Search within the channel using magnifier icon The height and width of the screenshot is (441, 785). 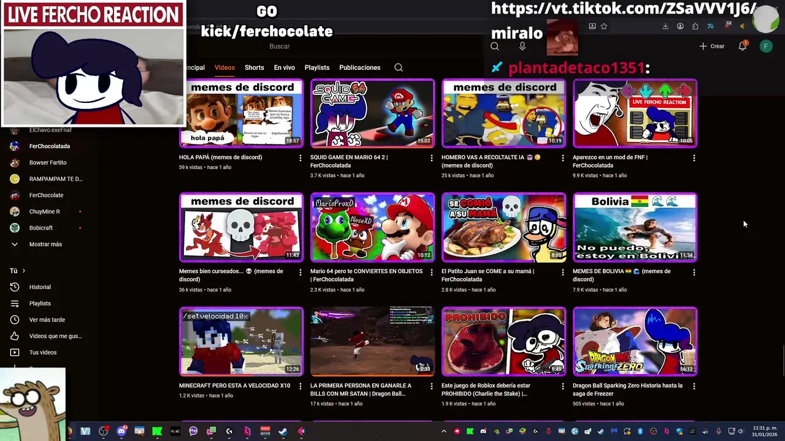click(x=399, y=67)
